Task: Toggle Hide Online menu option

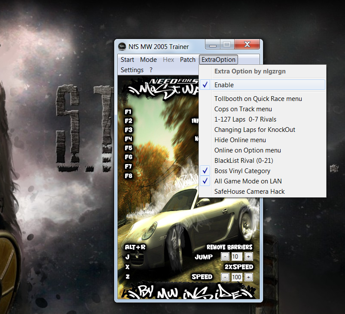Action: click(262, 140)
